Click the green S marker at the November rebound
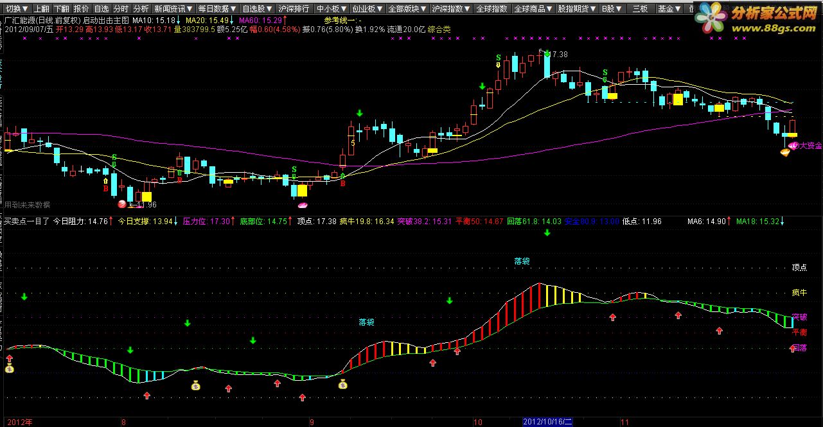The width and height of the screenshot is (823, 427). click(x=605, y=72)
